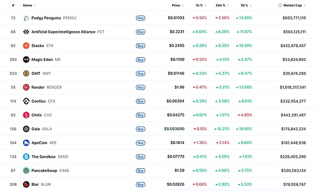Open Artificial Superintelligence Alliance page
This screenshot has width=317, height=191.
click(x=68, y=32)
